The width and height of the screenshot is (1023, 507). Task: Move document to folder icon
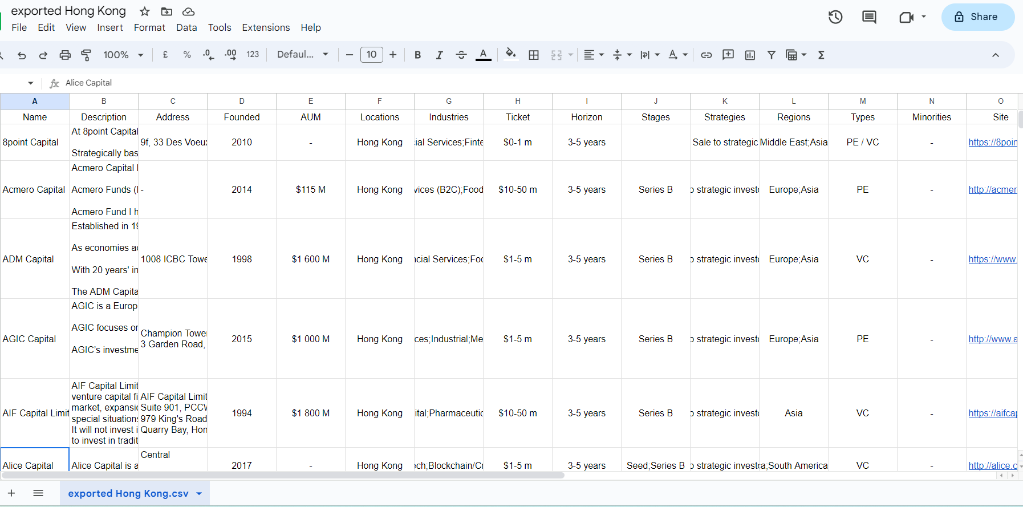167,11
